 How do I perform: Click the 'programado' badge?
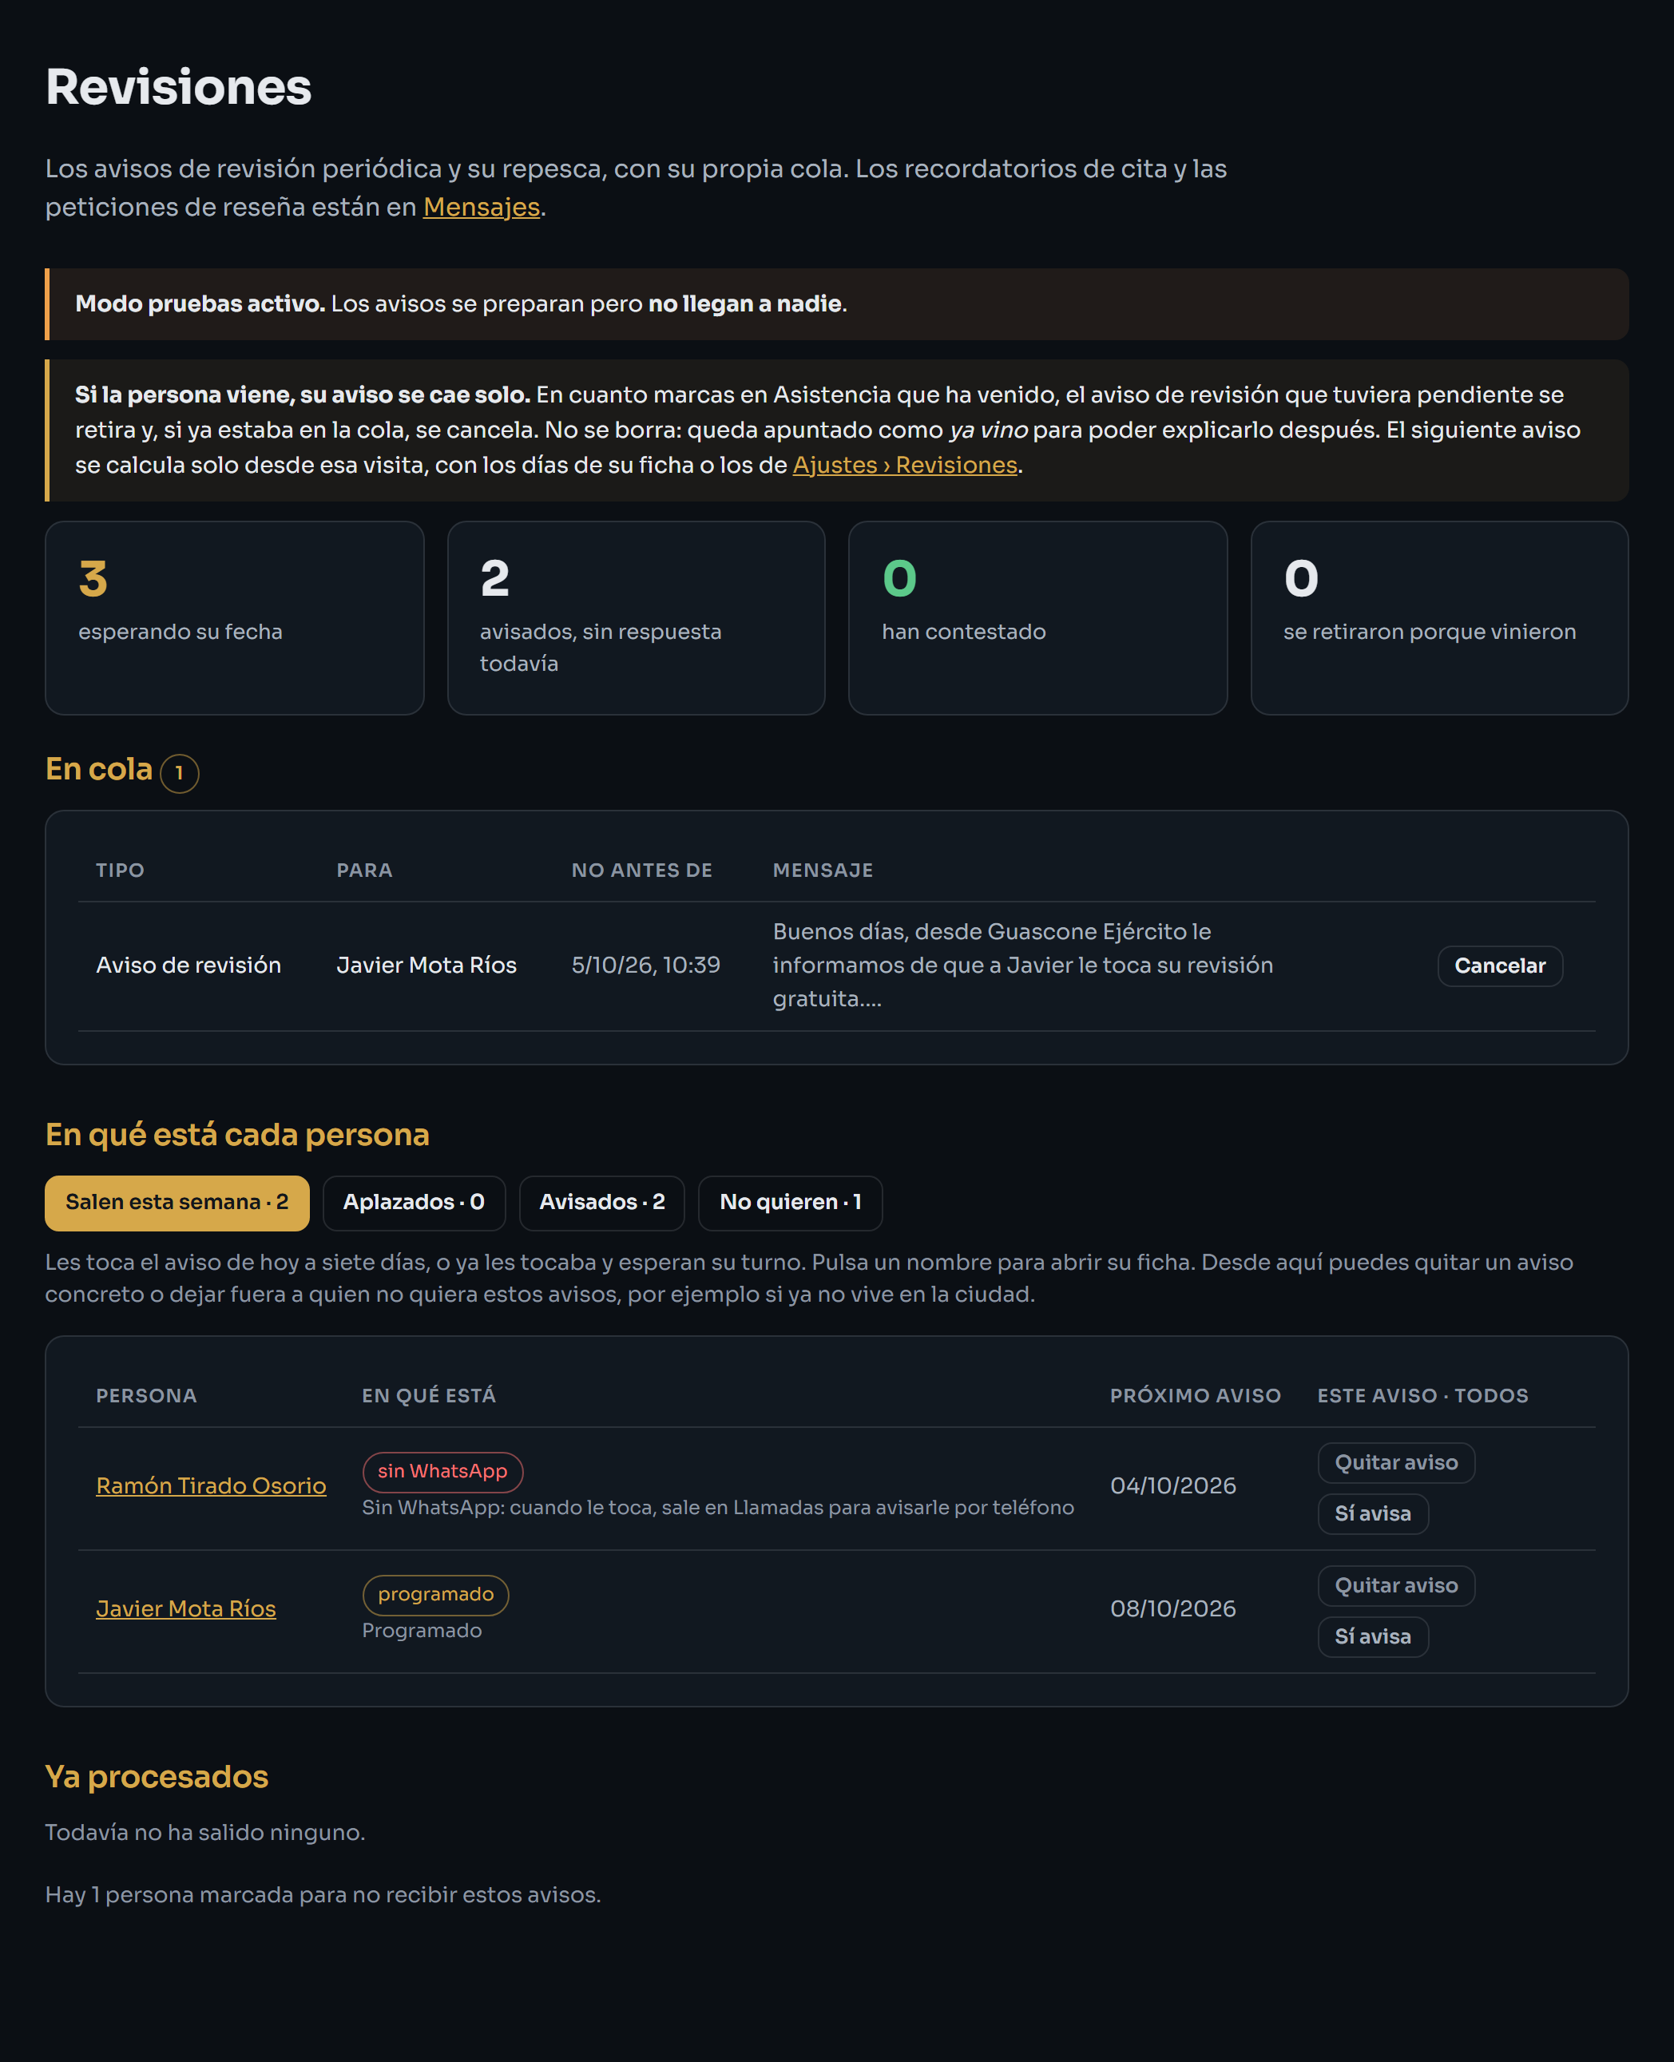(x=436, y=1595)
